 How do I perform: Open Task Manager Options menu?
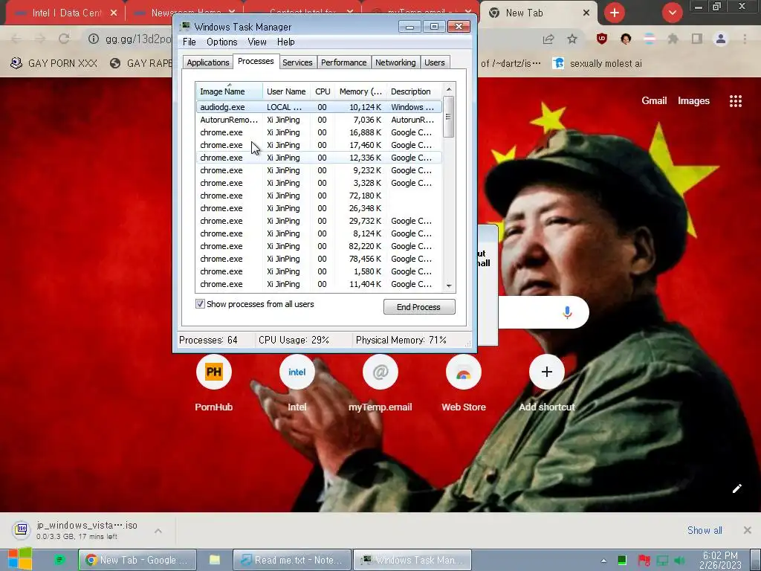tap(221, 42)
